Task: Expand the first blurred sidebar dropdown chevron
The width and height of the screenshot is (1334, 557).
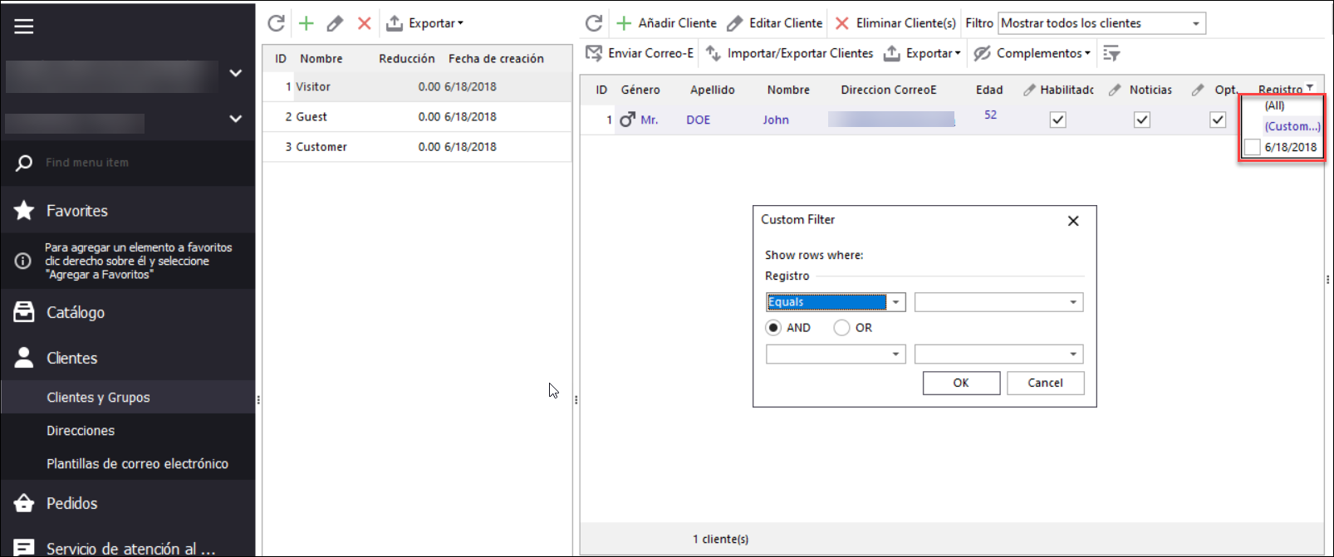Action: pos(236,73)
